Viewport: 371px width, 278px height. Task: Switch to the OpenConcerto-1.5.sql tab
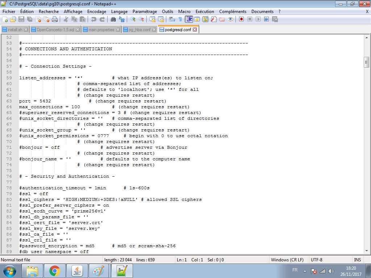[55, 30]
